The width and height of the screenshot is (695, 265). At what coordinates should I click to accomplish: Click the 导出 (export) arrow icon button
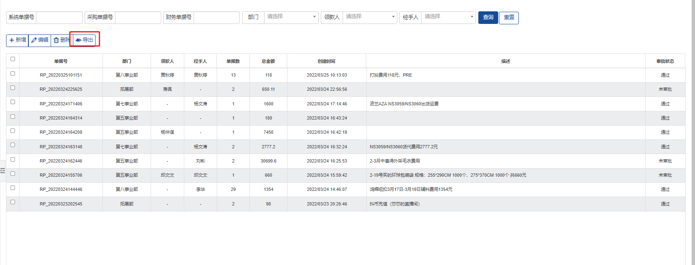tap(84, 40)
